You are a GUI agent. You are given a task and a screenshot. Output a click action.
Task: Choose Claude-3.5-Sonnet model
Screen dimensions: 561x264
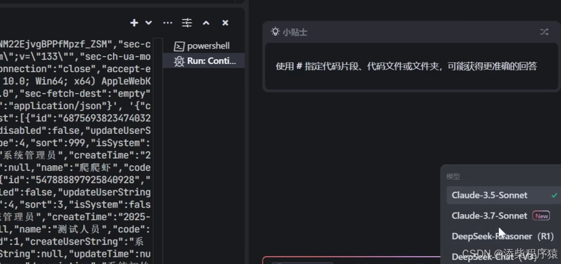[504, 195]
